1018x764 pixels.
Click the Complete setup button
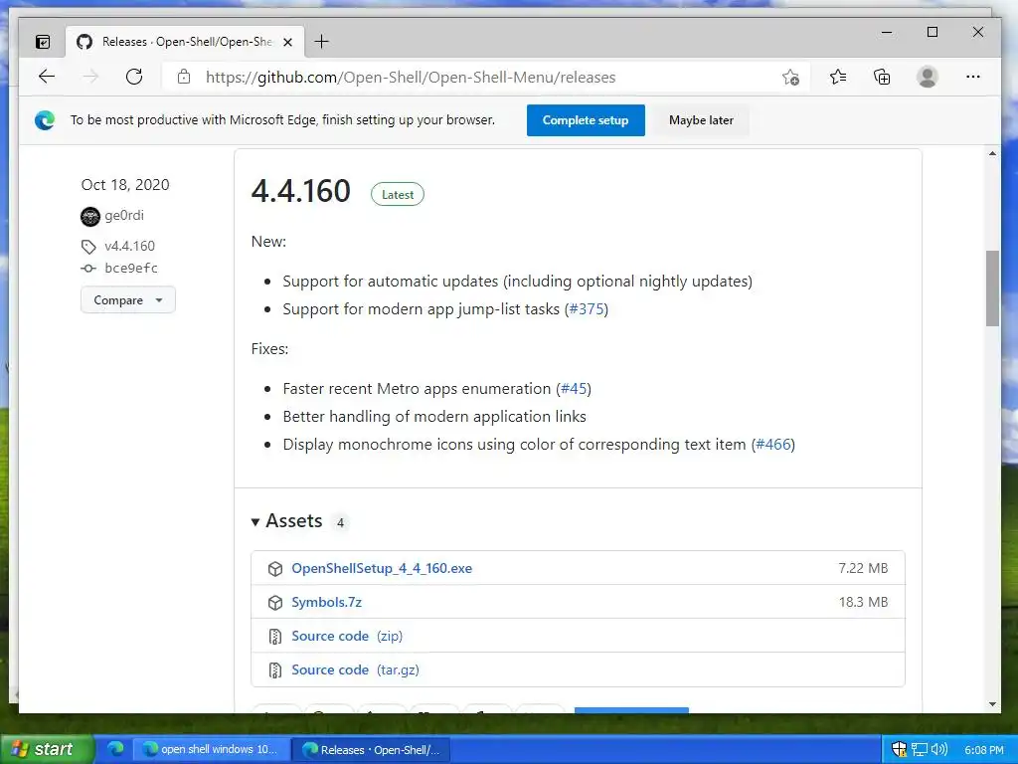click(x=586, y=120)
